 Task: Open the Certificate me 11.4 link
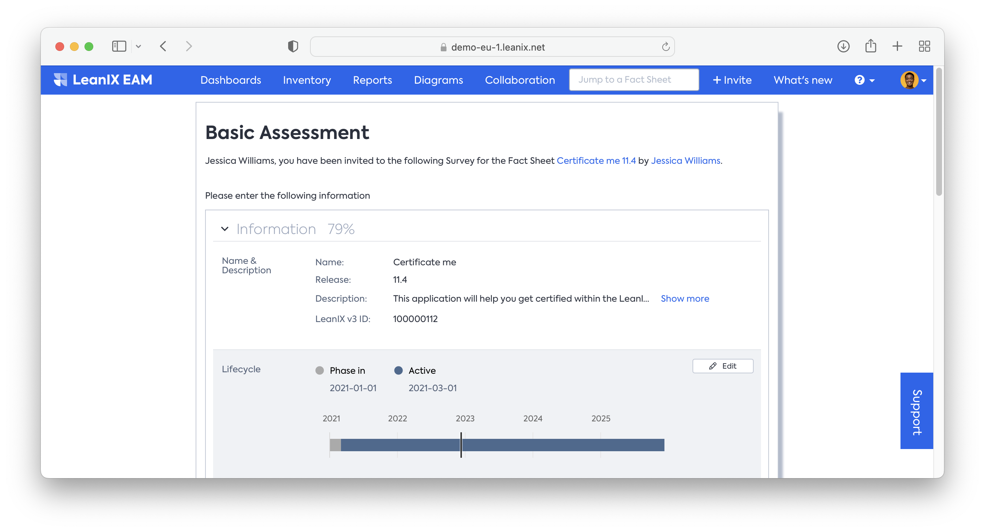tap(596, 161)
